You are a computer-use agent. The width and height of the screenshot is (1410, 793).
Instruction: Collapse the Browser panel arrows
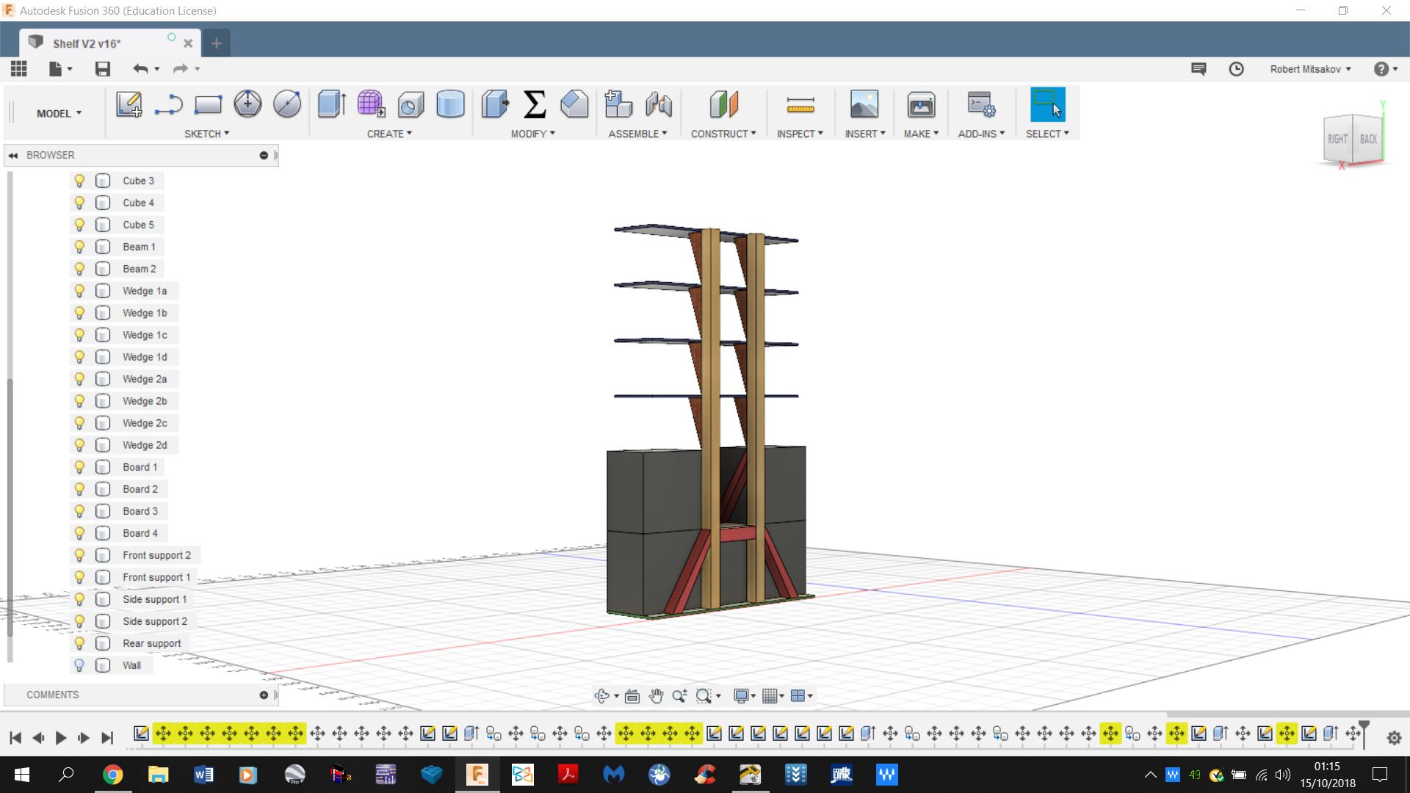(x=13, y=155)
